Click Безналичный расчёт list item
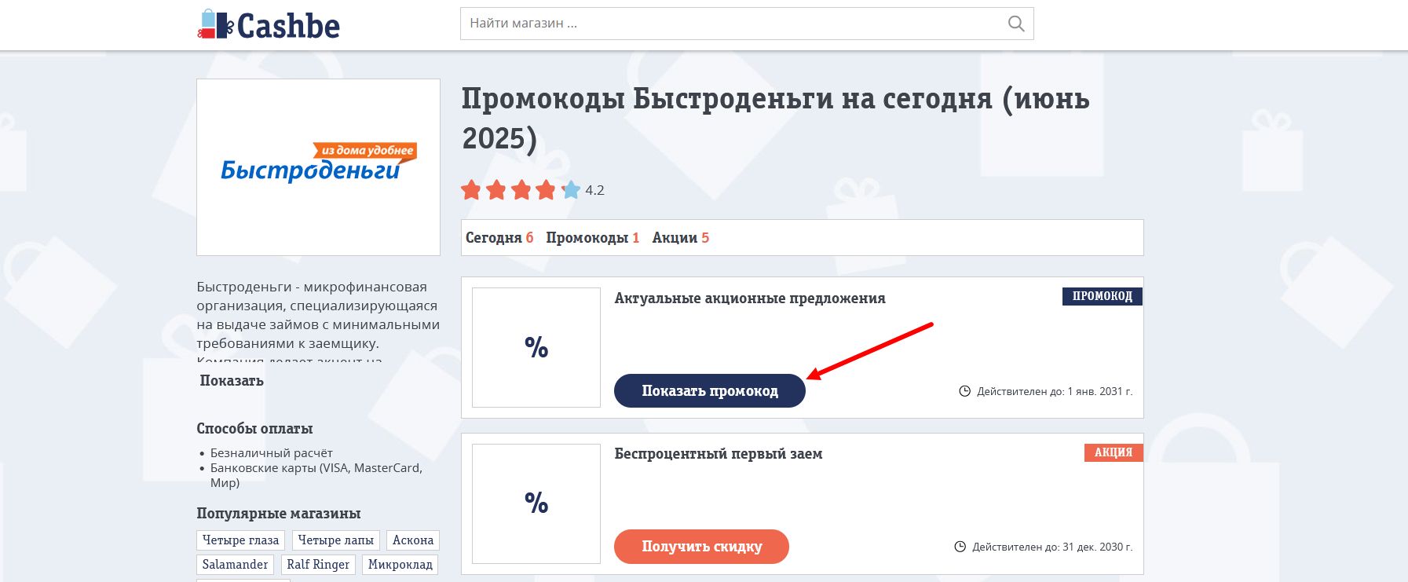Viewport: 1408px width, 582px height. tap(272, 453)
